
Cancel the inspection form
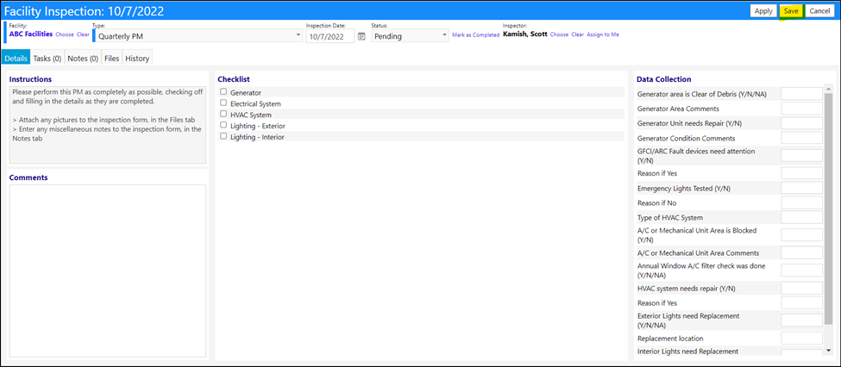[x=819, y=10]
